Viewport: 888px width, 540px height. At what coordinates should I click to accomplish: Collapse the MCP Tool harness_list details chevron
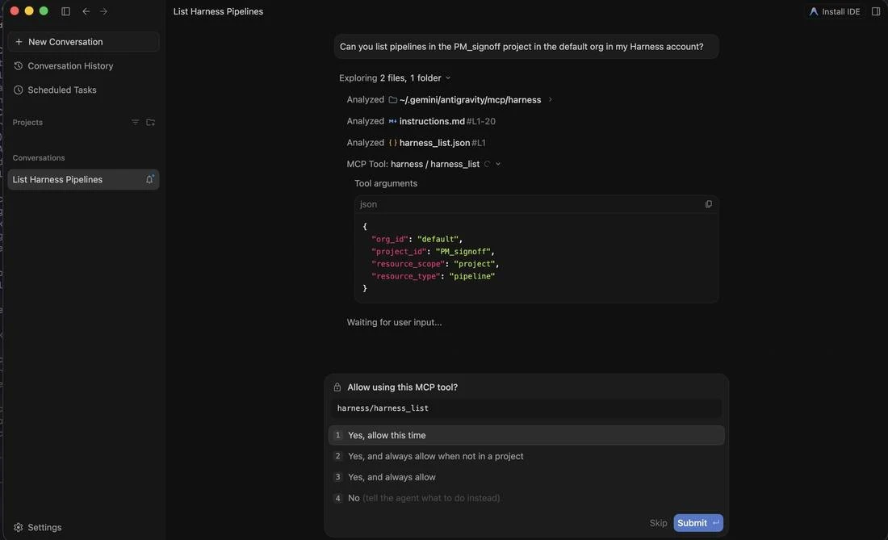498,164
